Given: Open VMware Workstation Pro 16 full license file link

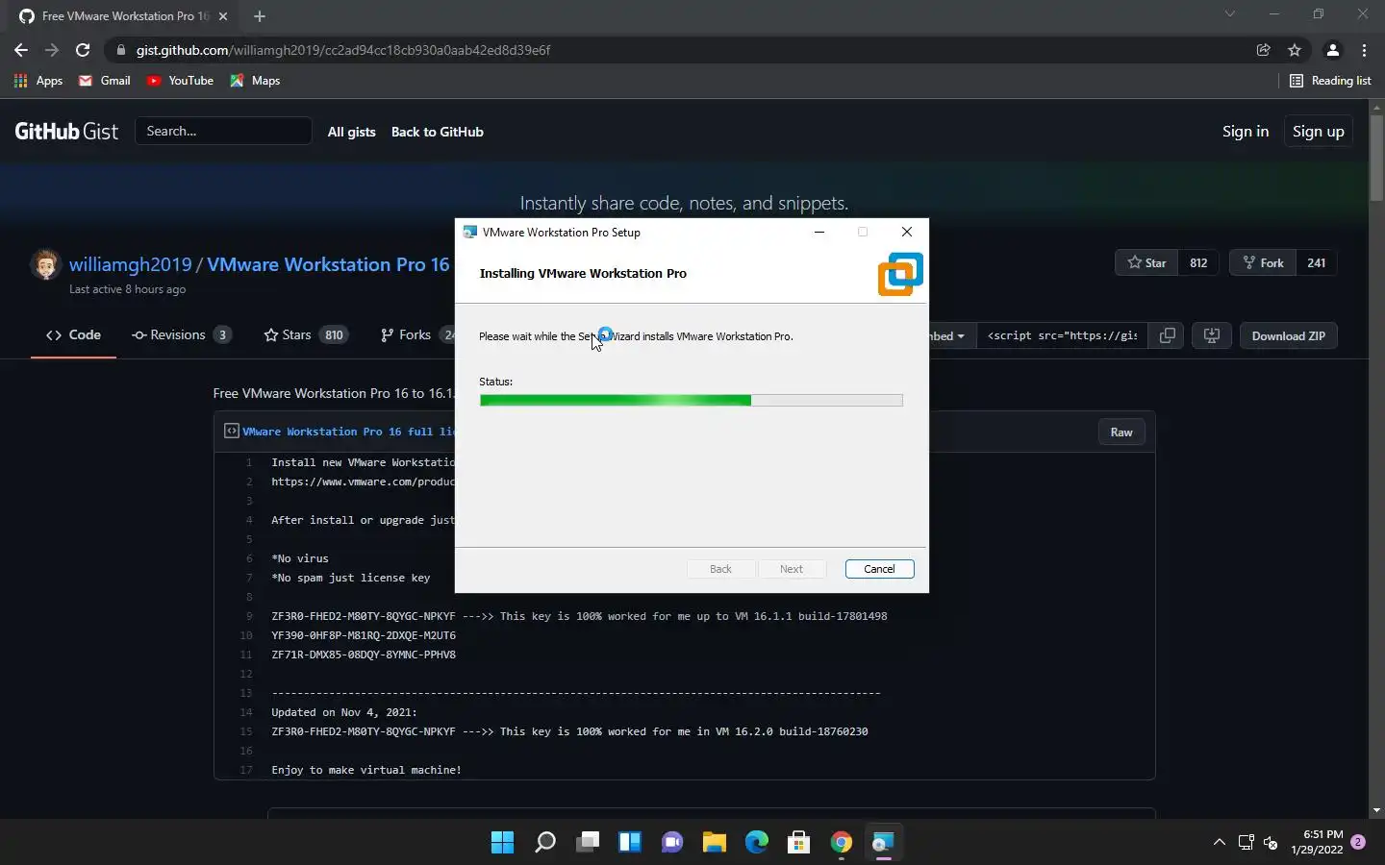Looking at the screenshot, I should coord(348,432).
